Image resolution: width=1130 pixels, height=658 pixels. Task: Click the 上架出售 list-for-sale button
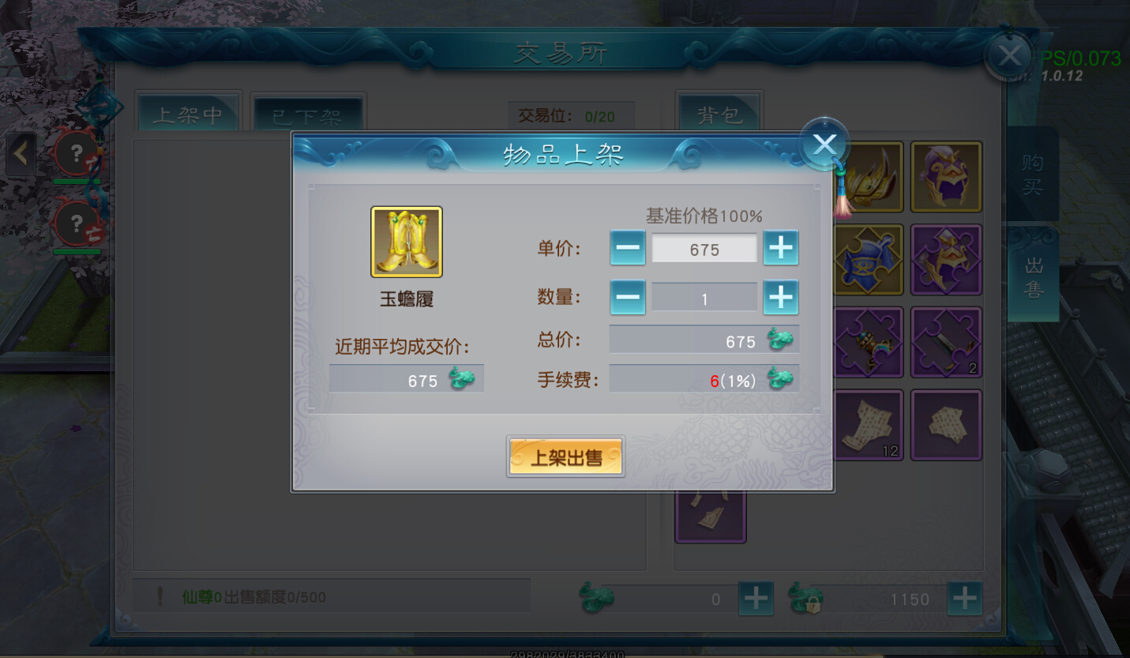pyautogui.click(x=565, y=457)
